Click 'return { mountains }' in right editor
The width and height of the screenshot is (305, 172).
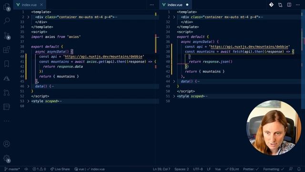pos(204,72)
